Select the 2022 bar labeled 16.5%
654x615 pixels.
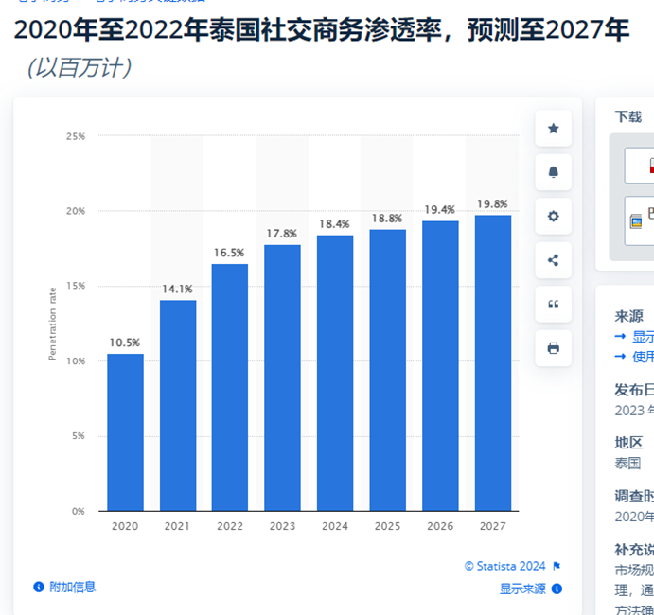coord(230,388)
